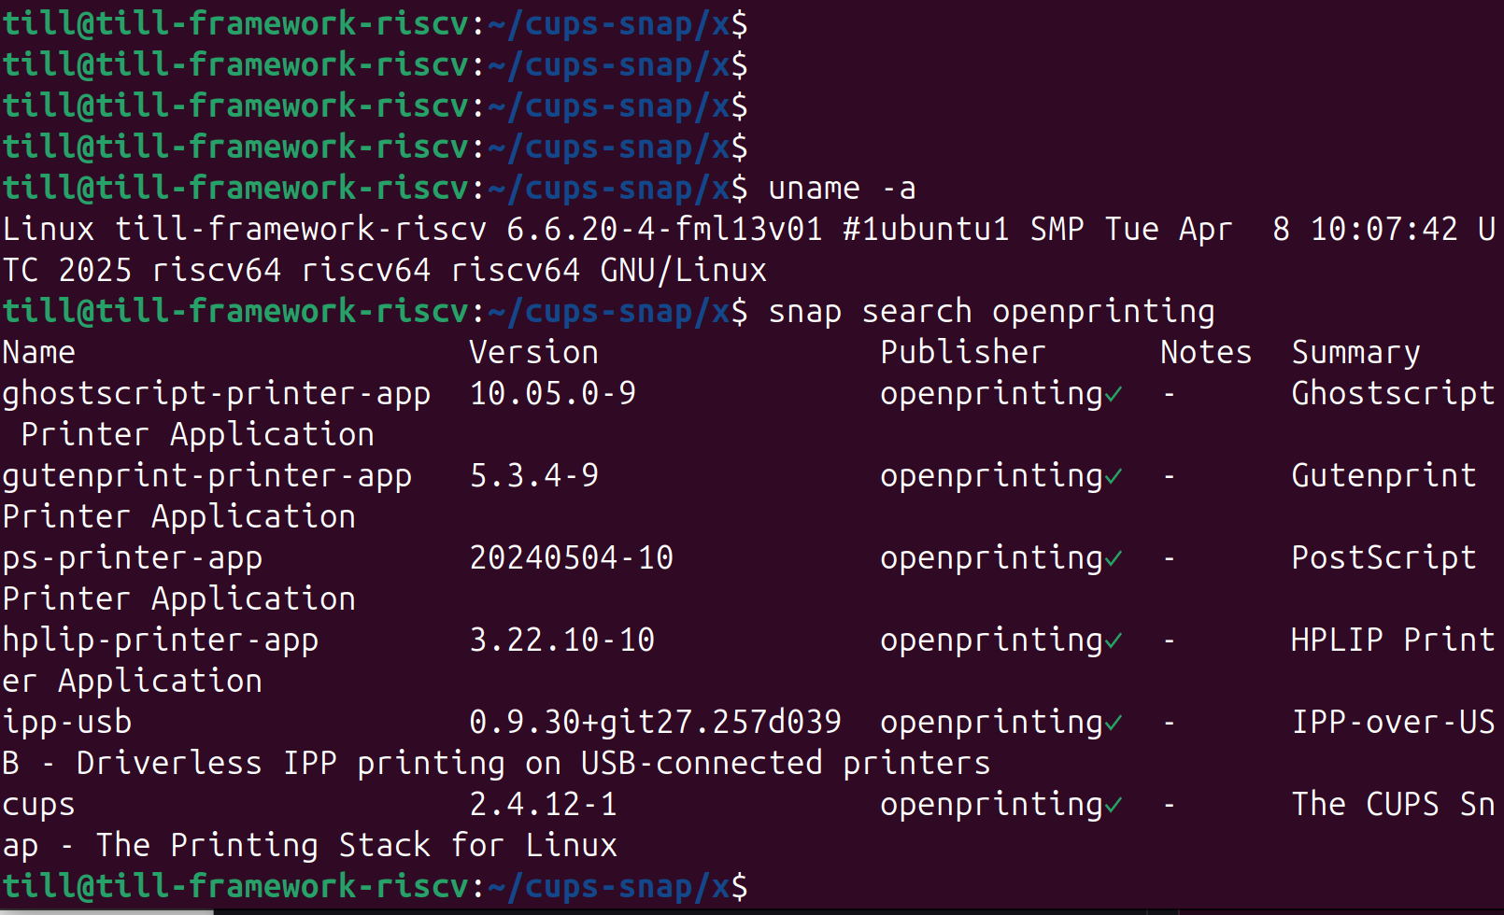Click version '10.05.0-9'

tap(553, 394)
